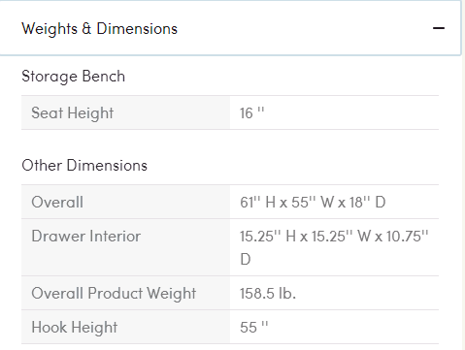Click the Hook Height table row
The image size is (465, 350).
tap(230, 327)
